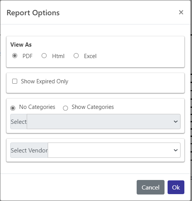Confirm with the Ok button
Screen dimensions: 192x201
[x=176, y=187]
